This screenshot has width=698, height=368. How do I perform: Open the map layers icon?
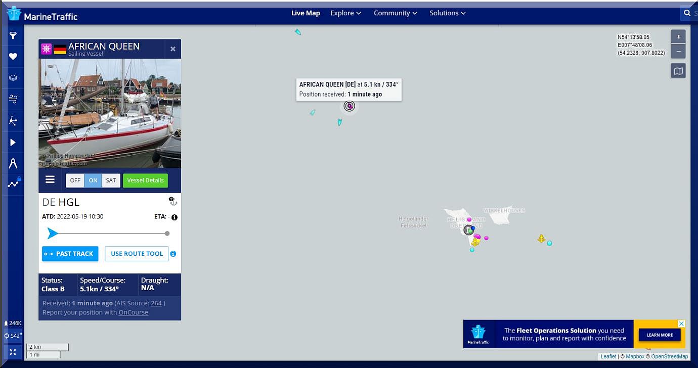13,78
